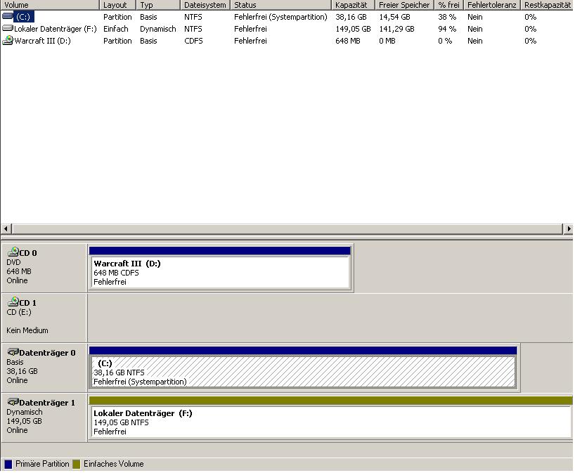Click the olive Einfaches Volume legend swatch
The image size is (575, 473).
pyautogui.click(x=77, y=464)
